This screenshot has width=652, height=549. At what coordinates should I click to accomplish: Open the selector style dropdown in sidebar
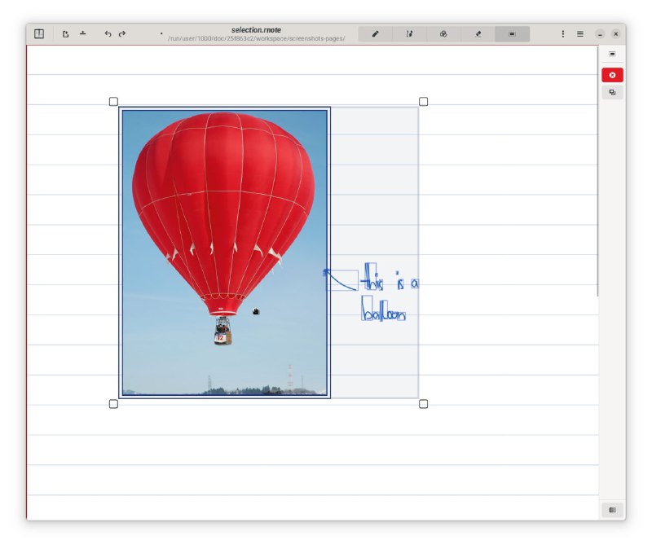point(612,55)
